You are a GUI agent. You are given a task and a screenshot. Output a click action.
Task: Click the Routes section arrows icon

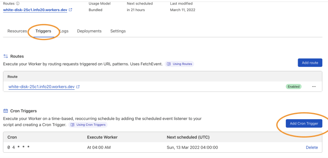point(6,56)
